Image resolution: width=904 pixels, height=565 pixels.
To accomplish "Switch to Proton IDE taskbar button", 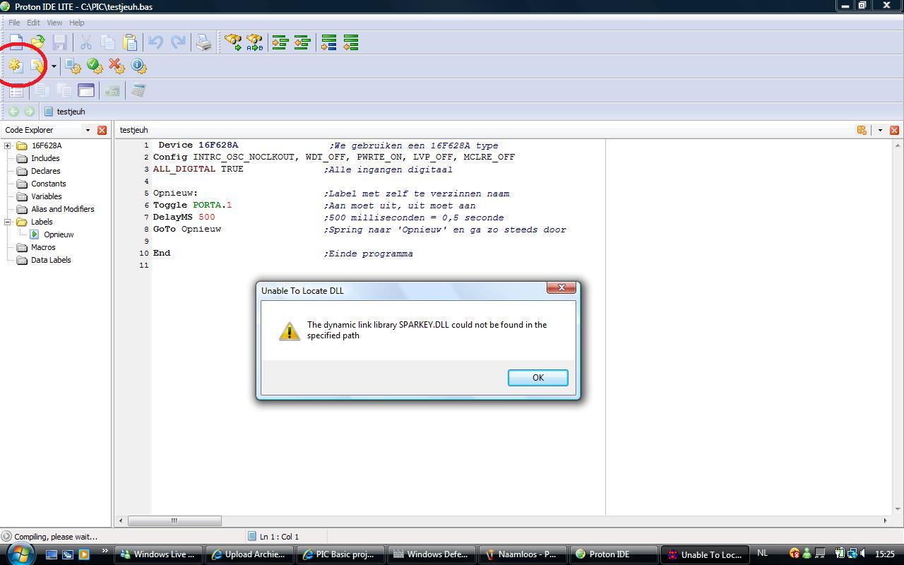I will (613, 554).
